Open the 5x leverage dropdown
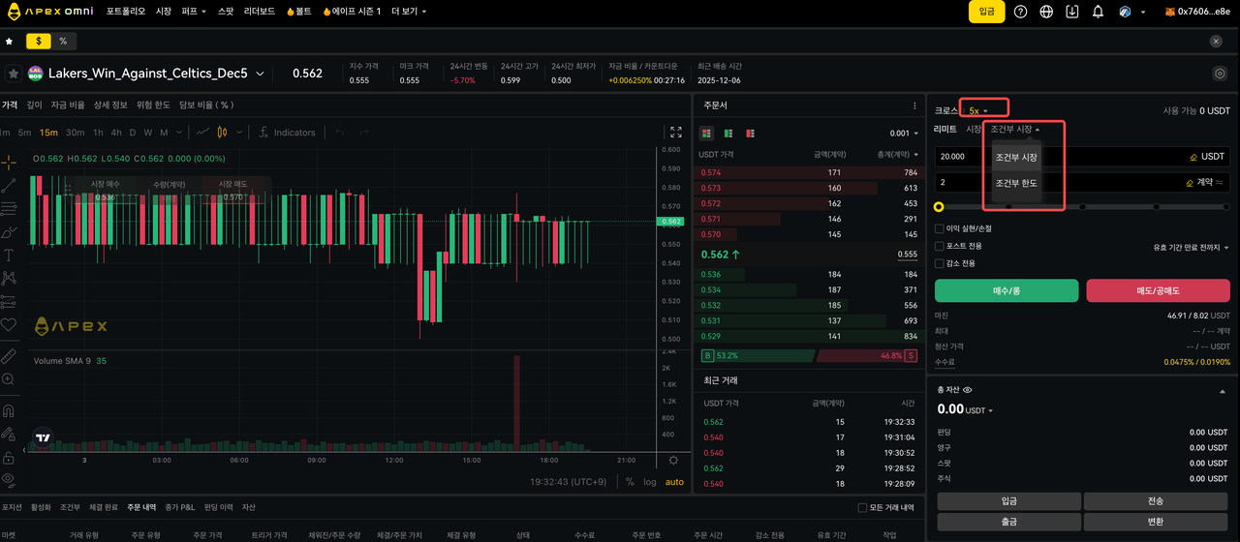 (x=978, y=111)
